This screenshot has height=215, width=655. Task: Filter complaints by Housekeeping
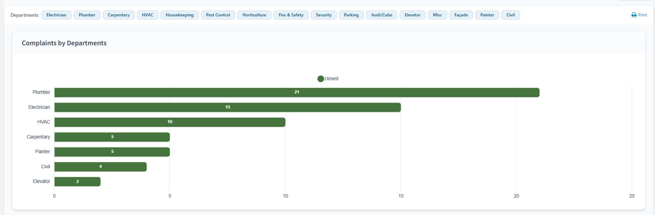(x=179, y=15)
